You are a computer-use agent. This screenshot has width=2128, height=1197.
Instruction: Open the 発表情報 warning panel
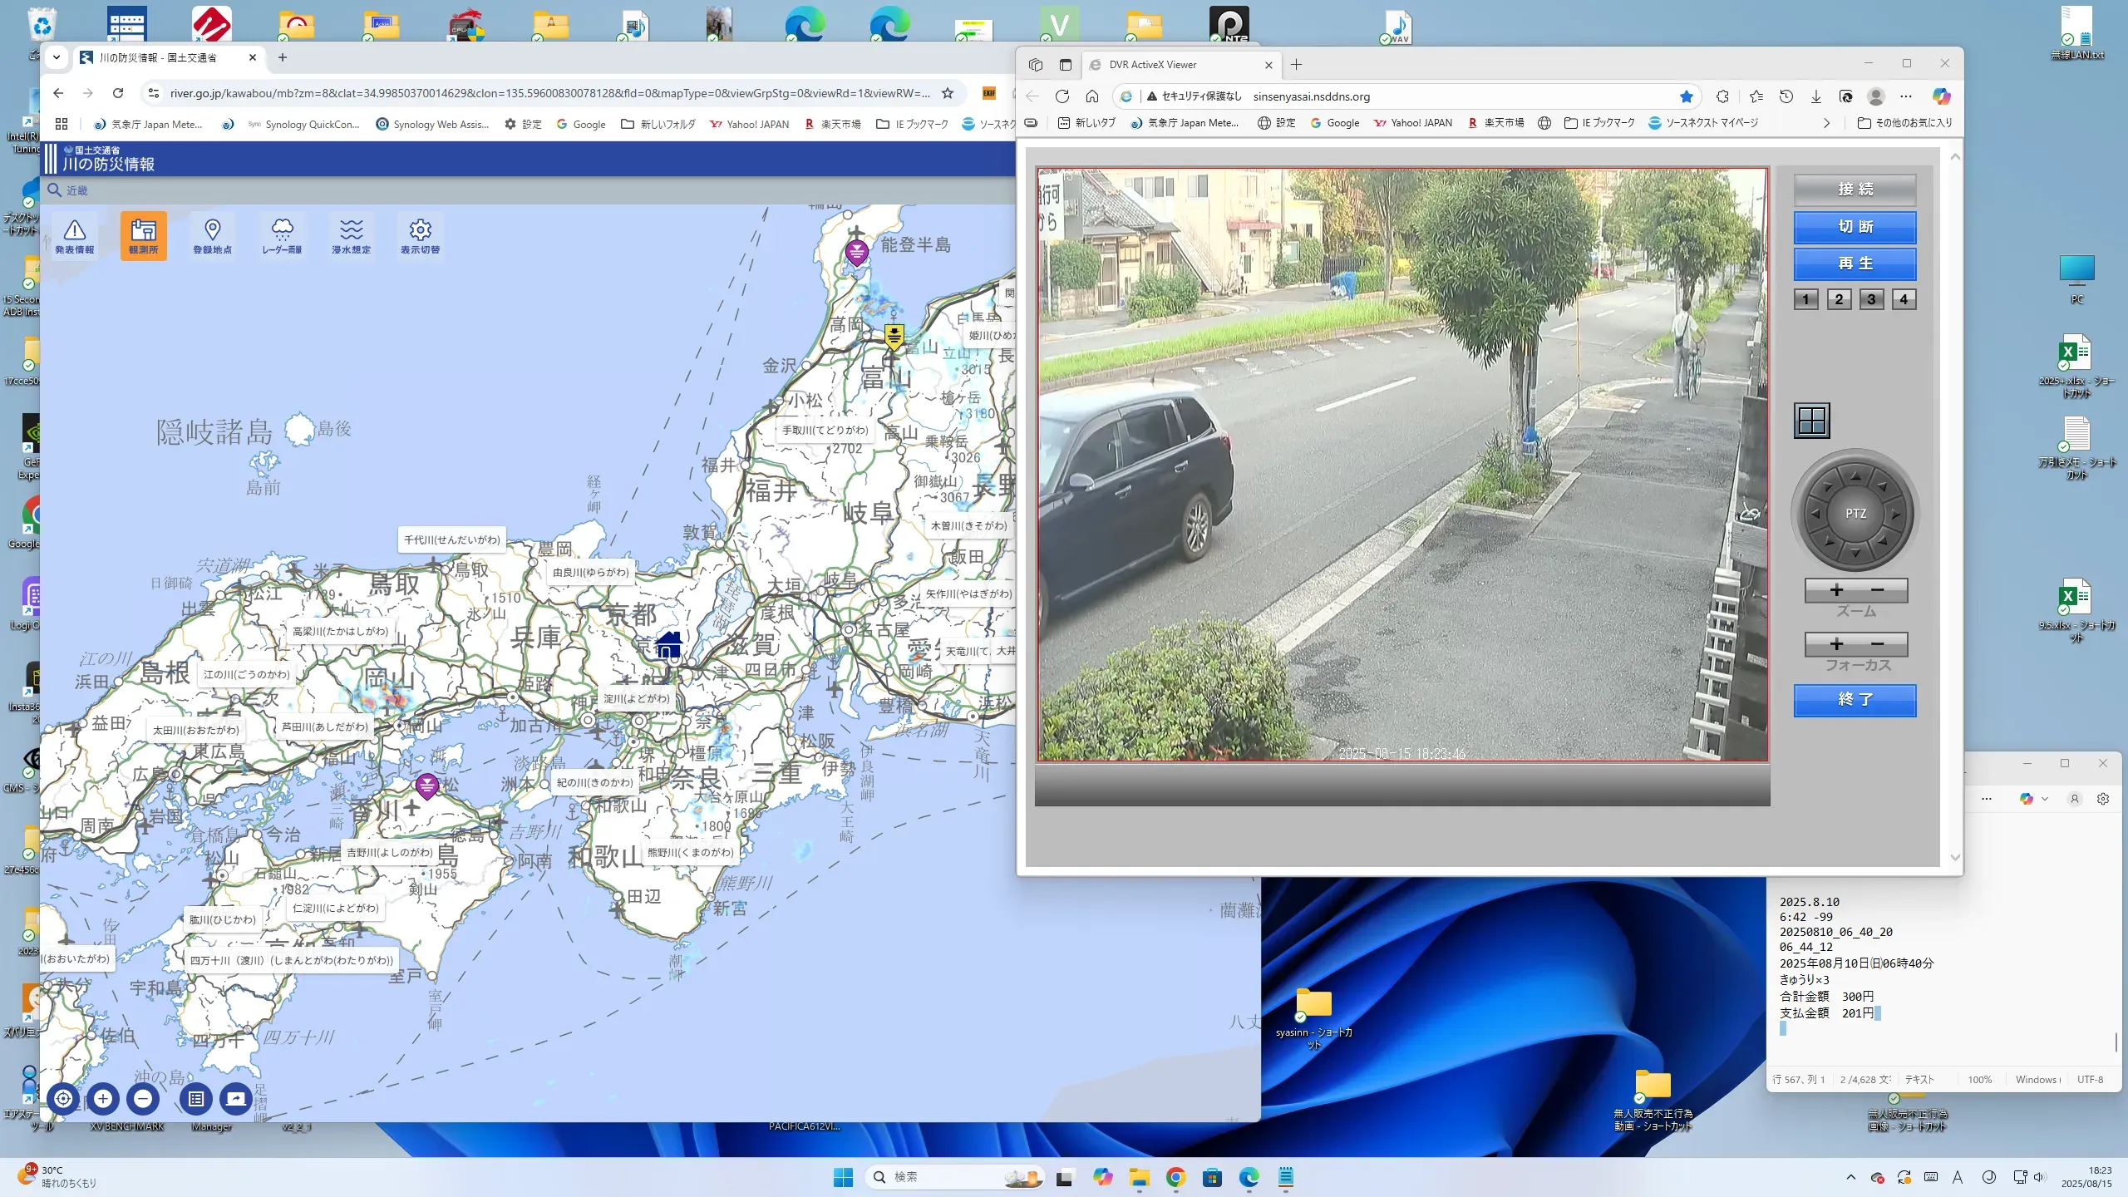75,236
